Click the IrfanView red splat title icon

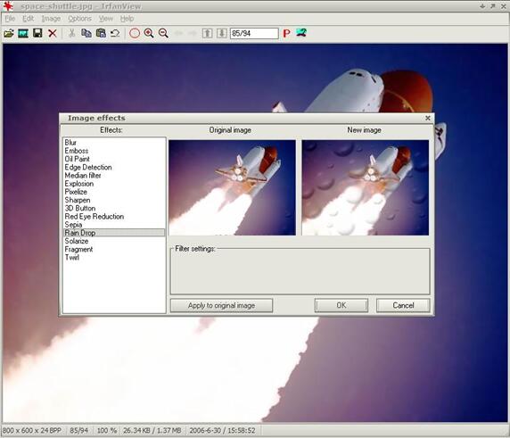[x=8, y=6]
